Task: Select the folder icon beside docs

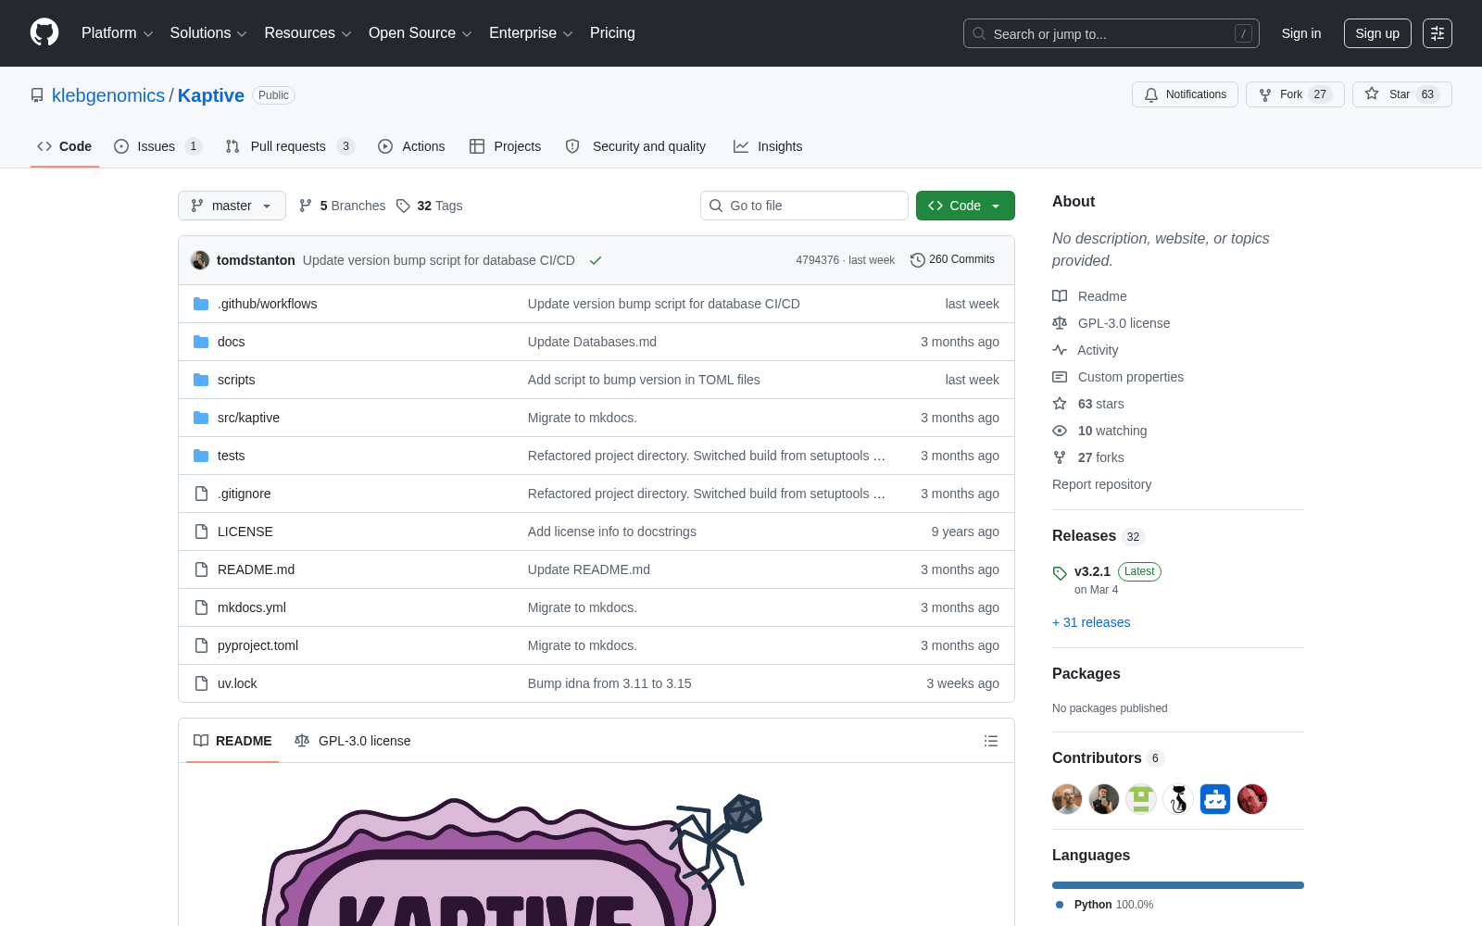Action: click(x=201, y=342)
